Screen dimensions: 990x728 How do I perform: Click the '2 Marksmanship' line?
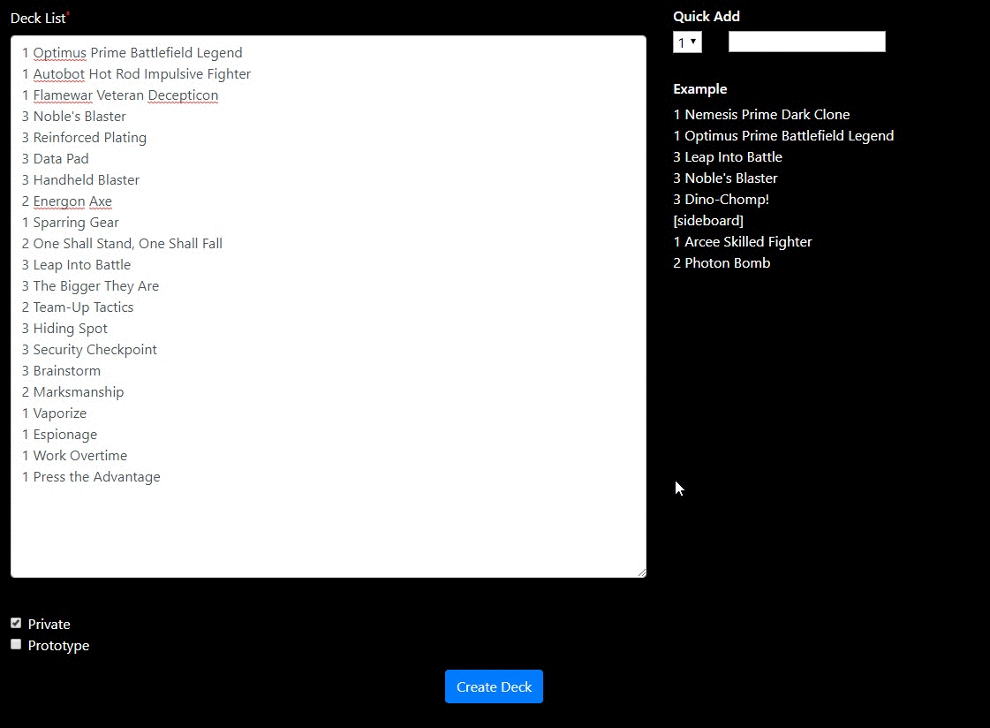coord(72,392)
